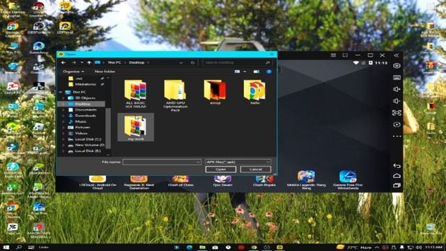Tap the Android recent apps button
This screenshot has width=446, height=251.
[x=397, y=185]
